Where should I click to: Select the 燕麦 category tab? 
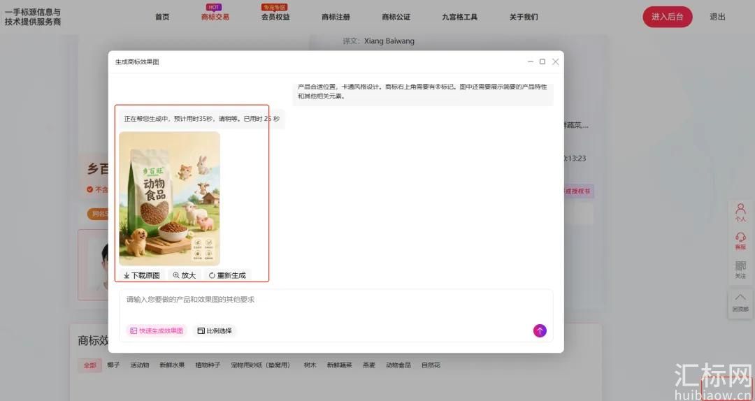click(369, 365)
